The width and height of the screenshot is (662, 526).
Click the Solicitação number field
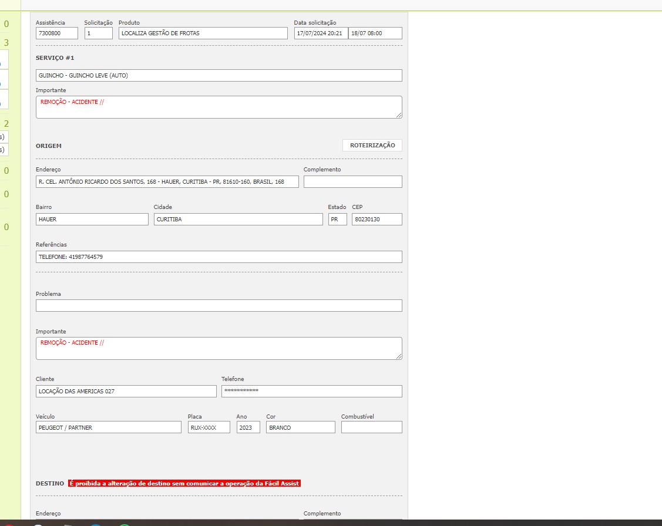coord(98,33)
